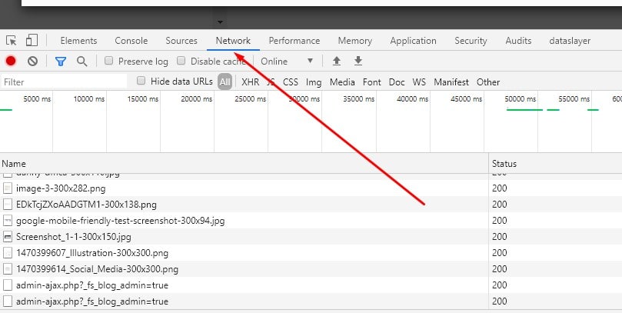The image size is (622, 313).
Task: Expand the panel arrow above DevTools
Action: (x=220, y=22)
